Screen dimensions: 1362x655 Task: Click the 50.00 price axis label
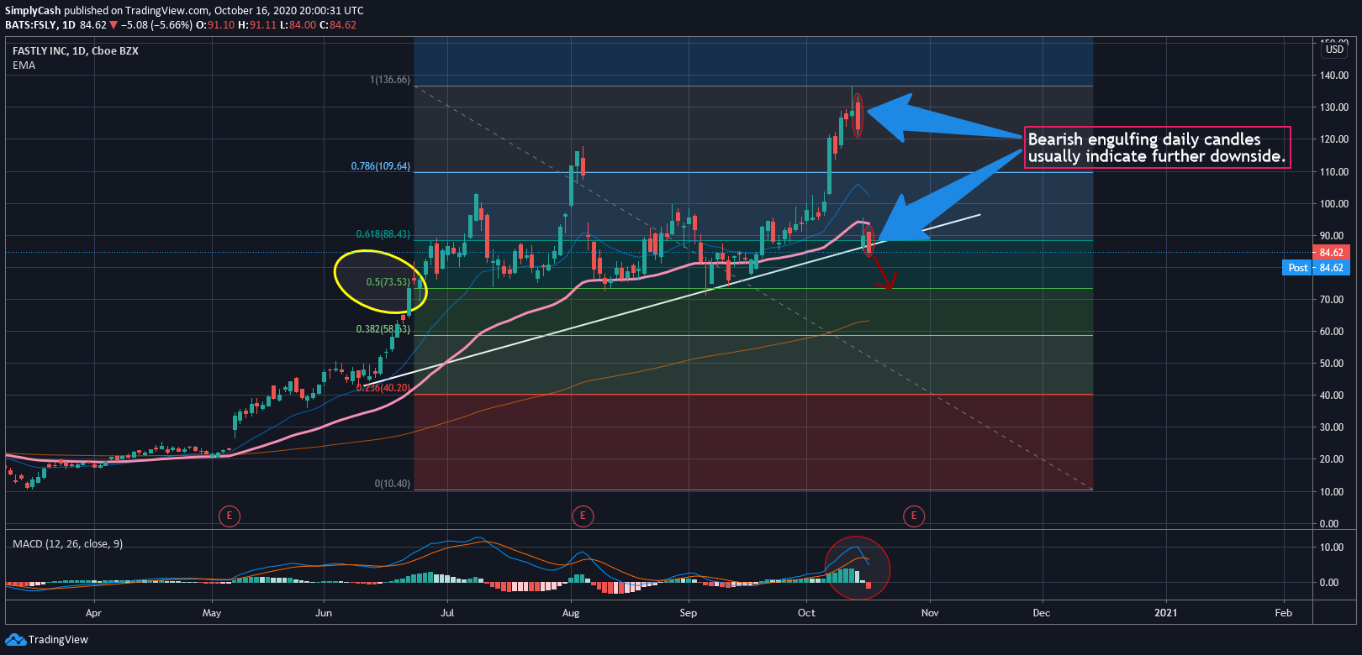[x=1332, y=364]
